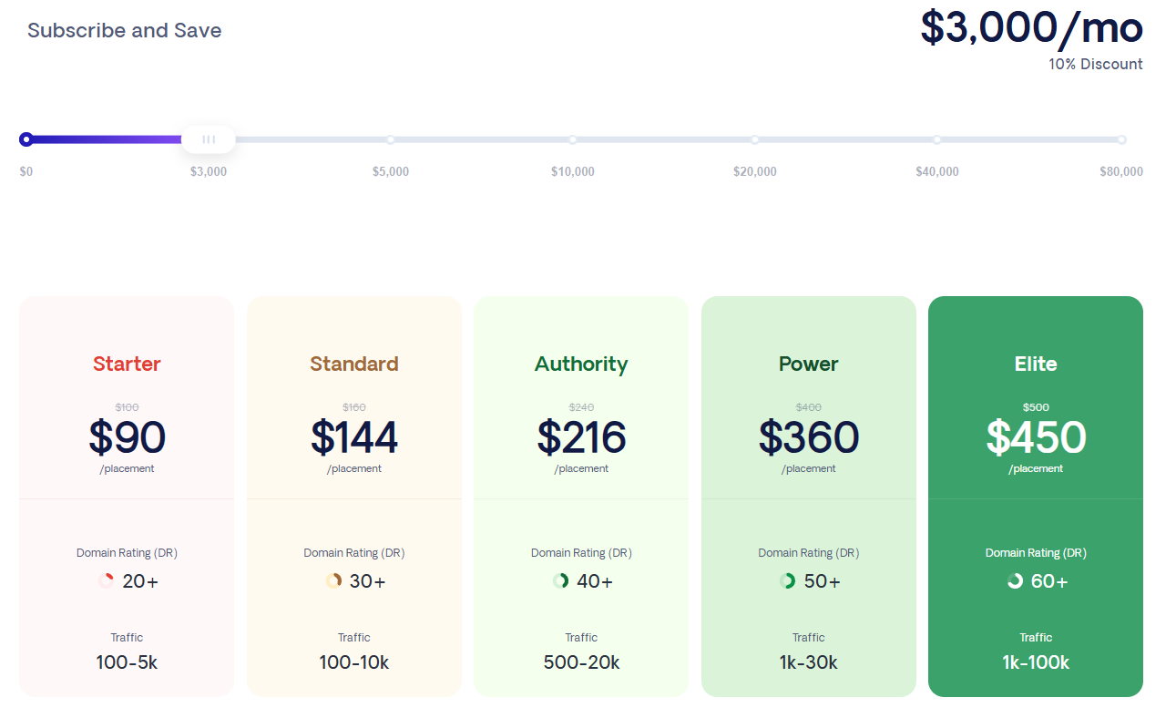
Task: Click the slider stop at $5,000
Action: point(391,139)
